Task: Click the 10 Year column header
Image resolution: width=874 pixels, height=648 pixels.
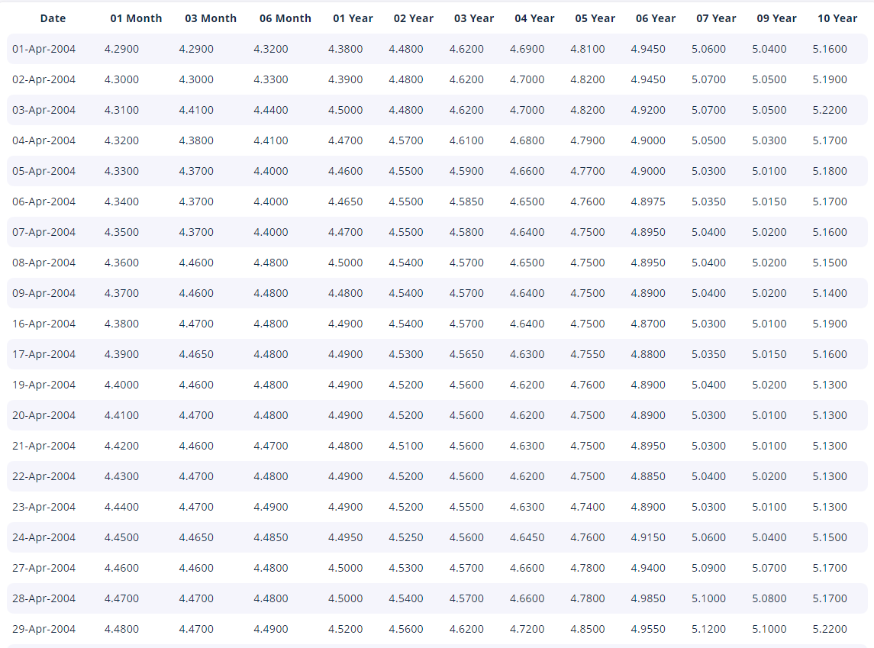Action: 837,18
